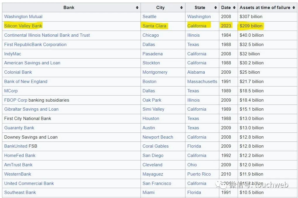Image resolution: width=298 pixels, height=198 pixels.
Task: Open Puerto Rico state link
Action: 199,174
